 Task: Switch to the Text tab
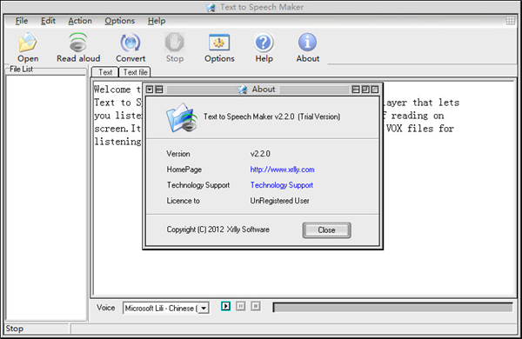click(105, 72)
